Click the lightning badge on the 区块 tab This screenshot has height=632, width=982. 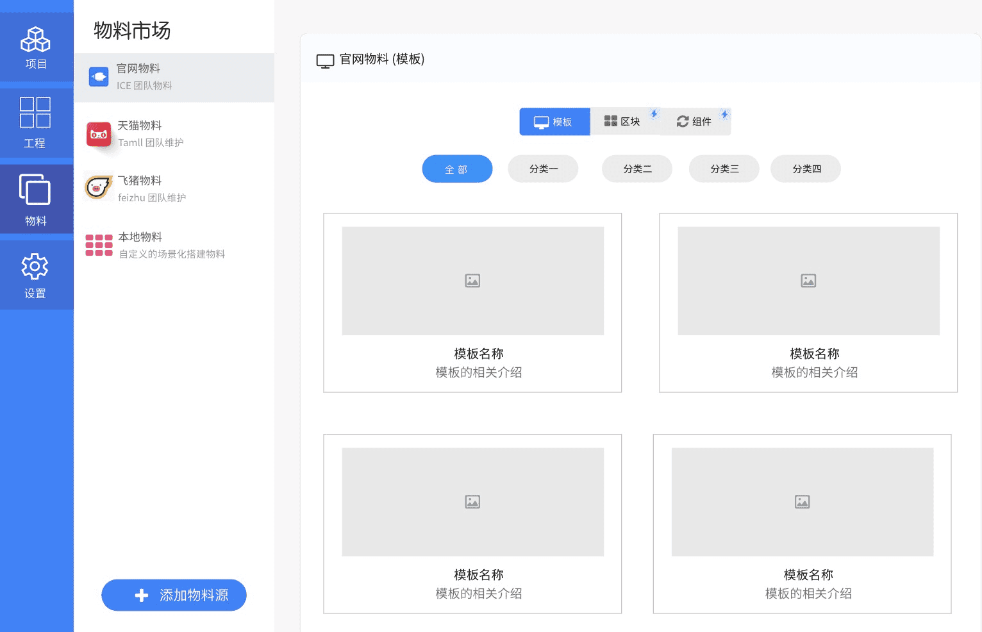click(x=654, y=114)
